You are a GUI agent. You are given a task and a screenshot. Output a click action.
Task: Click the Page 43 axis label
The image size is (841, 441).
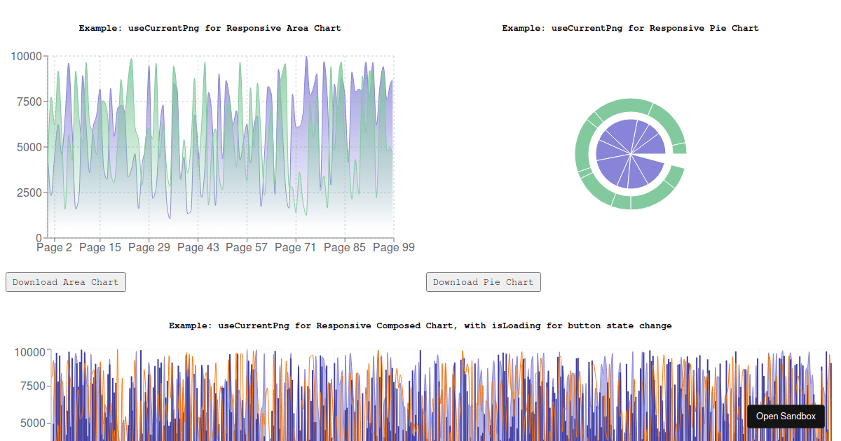[x=198, y=247]
